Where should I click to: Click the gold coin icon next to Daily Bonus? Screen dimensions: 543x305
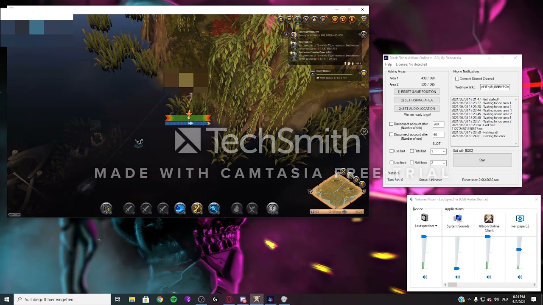click(363, 74)
